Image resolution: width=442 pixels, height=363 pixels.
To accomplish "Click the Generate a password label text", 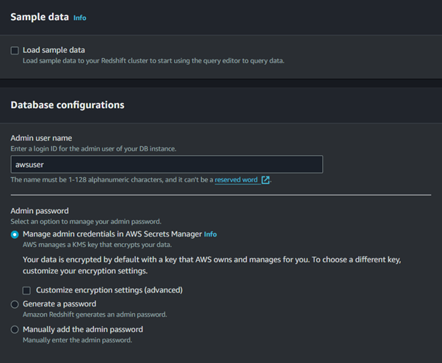I will click(59, 303).
